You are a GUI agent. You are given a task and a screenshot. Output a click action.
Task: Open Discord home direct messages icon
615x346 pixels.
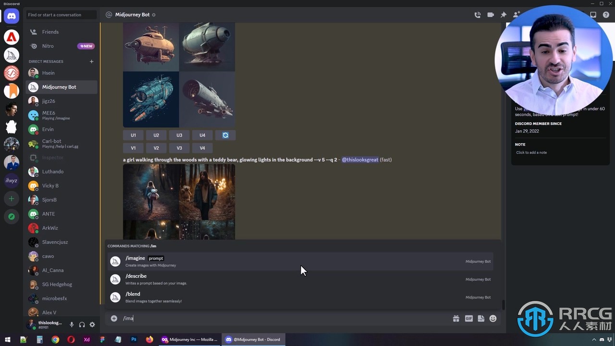pyautogui.click(x=12, y=16)
